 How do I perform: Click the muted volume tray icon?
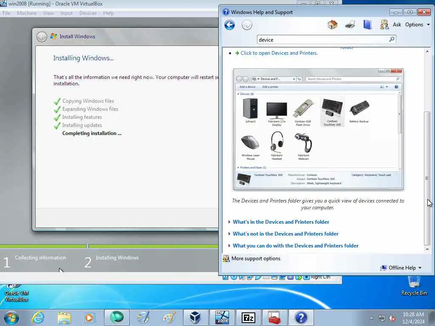pyautogui.click(x=392, y=318)
